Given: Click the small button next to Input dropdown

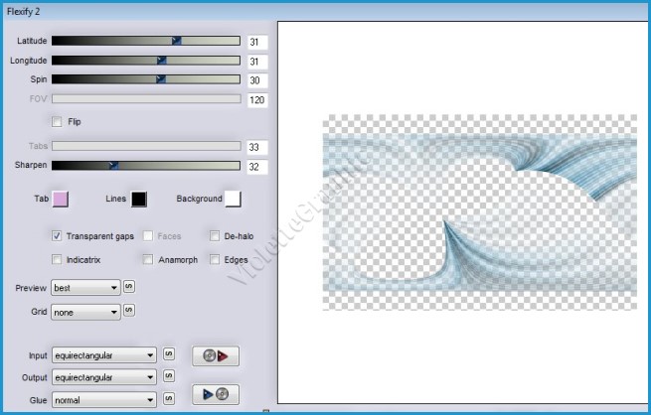Looking at the screenshot, I should [x=168, y=353].
